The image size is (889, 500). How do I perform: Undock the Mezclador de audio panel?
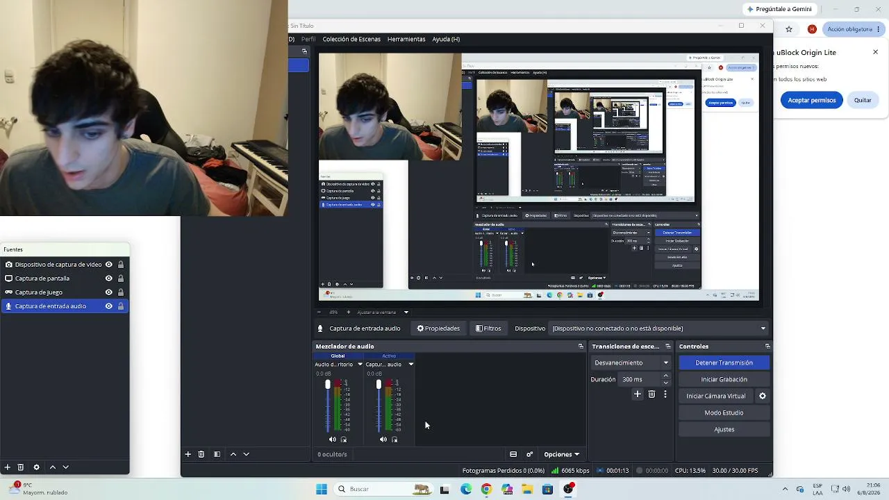tap(581, 347)
